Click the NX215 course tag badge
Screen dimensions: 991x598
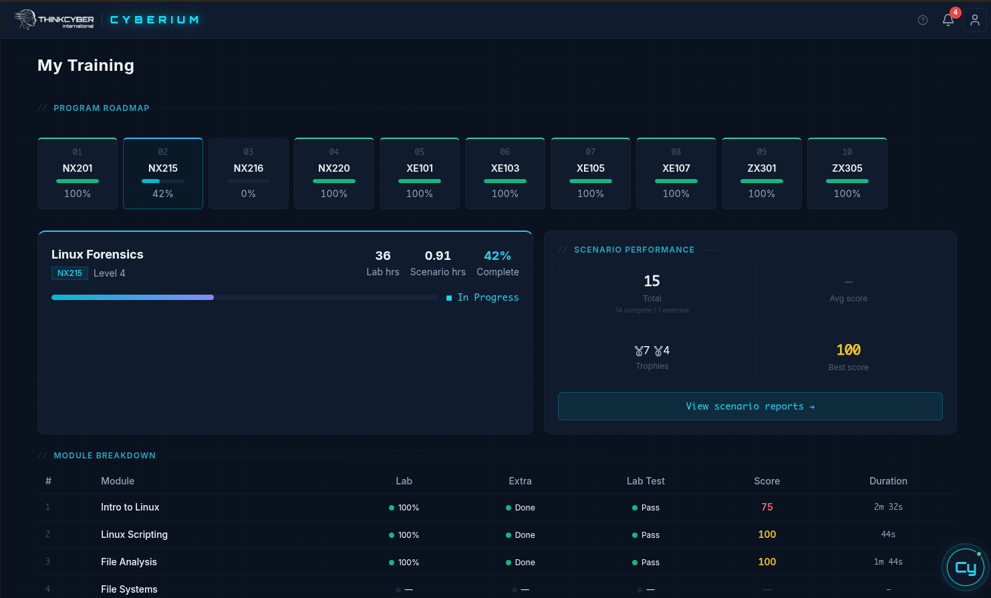pyautogui.click(x=69, y=273)
